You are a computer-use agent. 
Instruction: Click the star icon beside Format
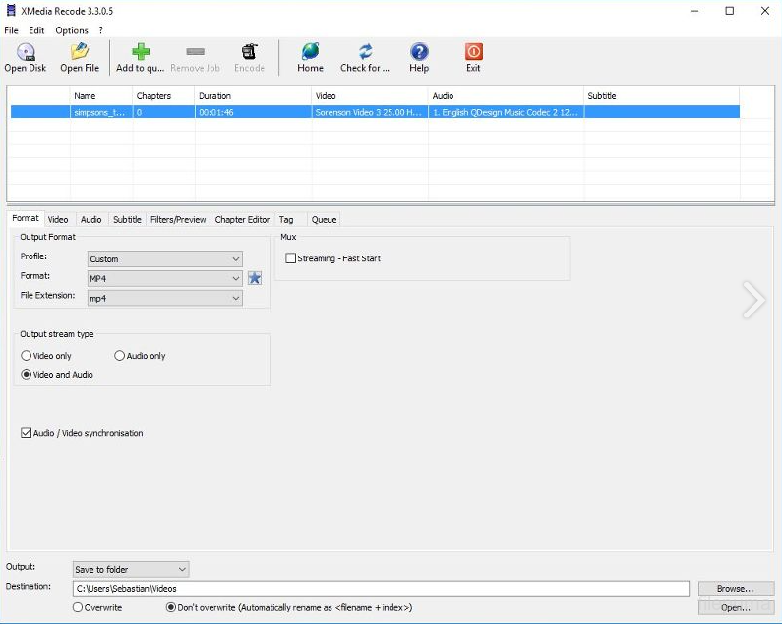pos(255,278)
